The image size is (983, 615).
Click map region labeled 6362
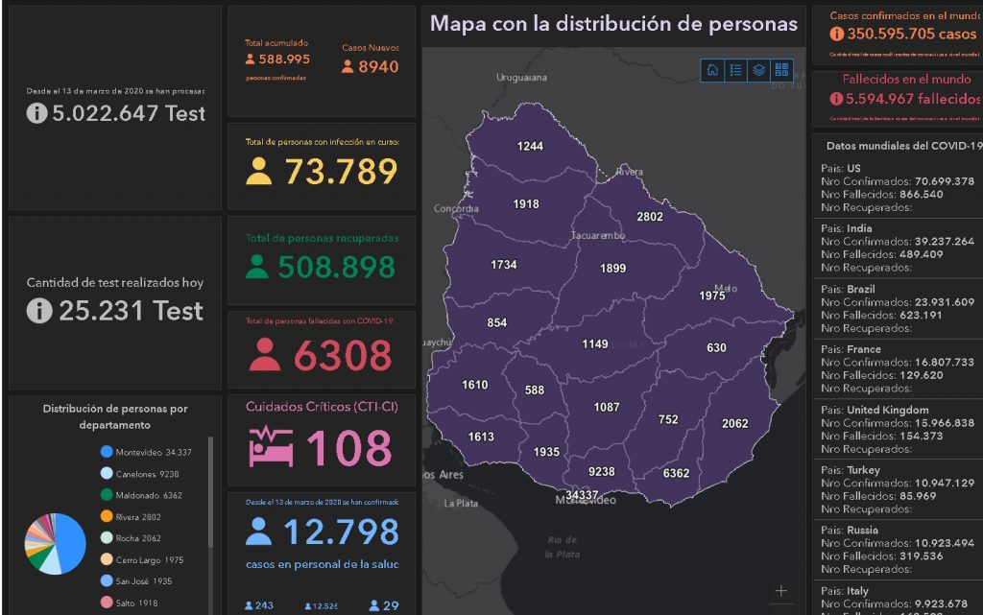[x=676, y=473]
